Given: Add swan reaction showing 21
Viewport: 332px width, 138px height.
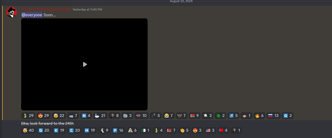Looking at the screenshot, I should (100, 116).
